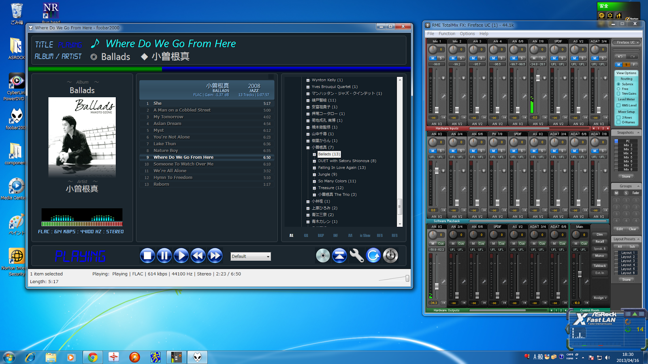
Task: Select Layout 1 preset
Action: tap(628, 253)
